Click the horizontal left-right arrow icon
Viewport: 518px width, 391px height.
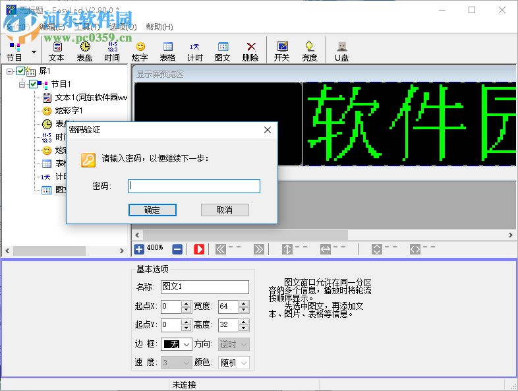[x=326, y=249]
